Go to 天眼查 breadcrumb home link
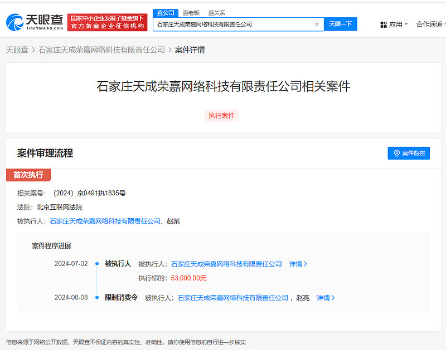The image size is (446, 350). click(17, 50)
